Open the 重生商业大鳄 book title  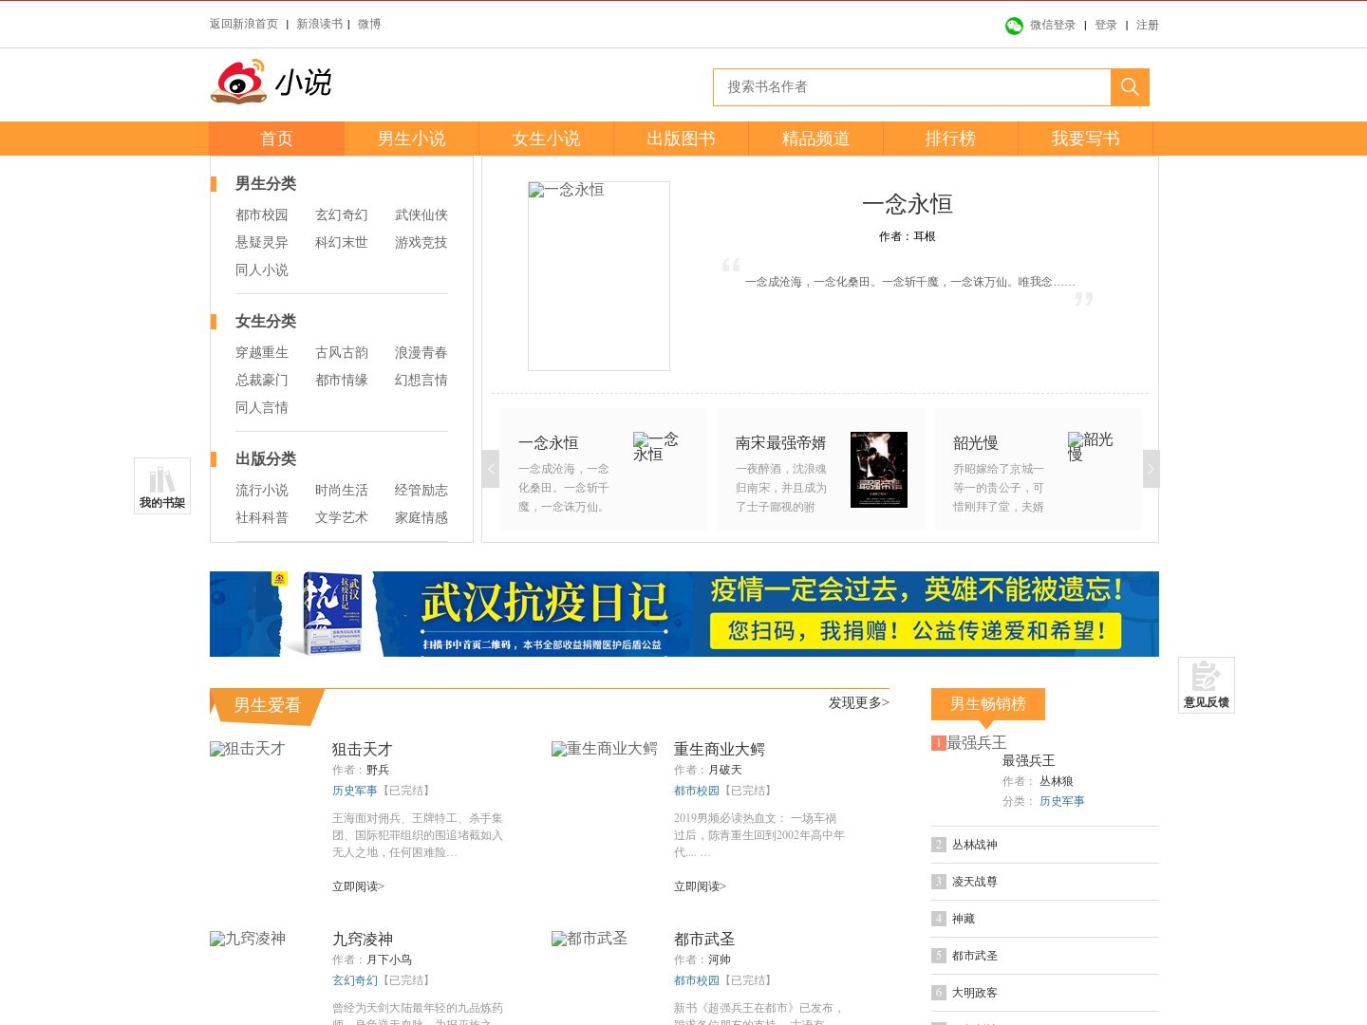[x=720, y=750]
